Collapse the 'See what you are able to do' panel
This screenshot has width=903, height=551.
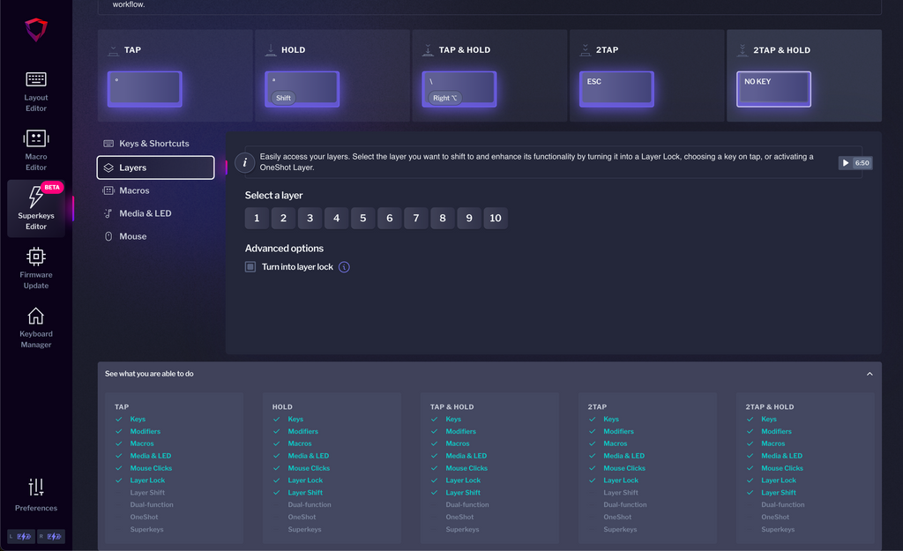(869, 374)
